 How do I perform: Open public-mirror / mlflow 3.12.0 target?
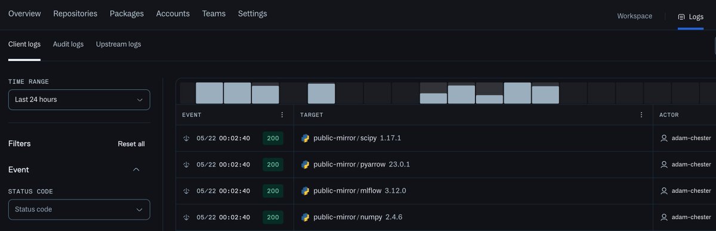click(360, 191)
